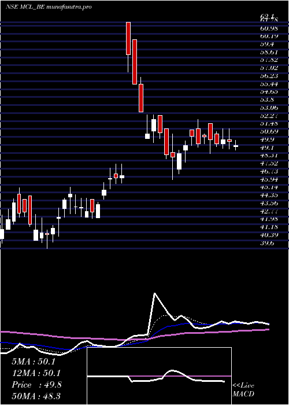Click the 52.27 price axis label

[269, 116]
